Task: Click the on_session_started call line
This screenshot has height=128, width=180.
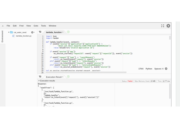Action: 93,53
